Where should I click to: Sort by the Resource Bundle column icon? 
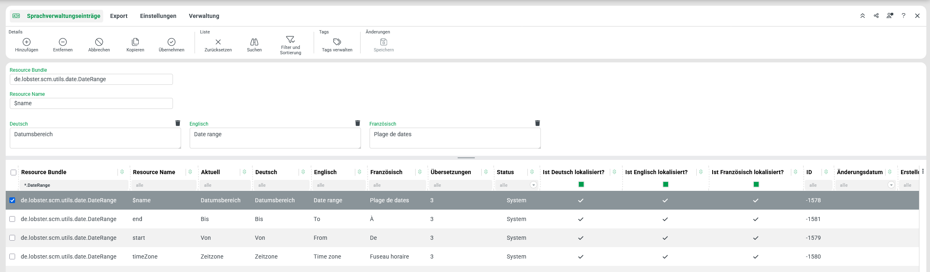click(122, 172)
